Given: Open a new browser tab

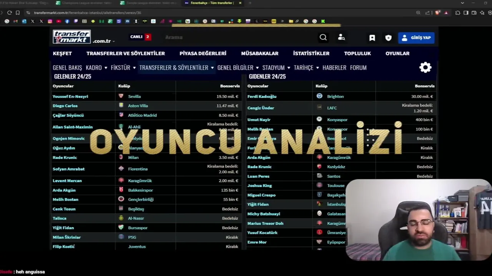Looking at the screenshot, I should click(x=250, y=3).
